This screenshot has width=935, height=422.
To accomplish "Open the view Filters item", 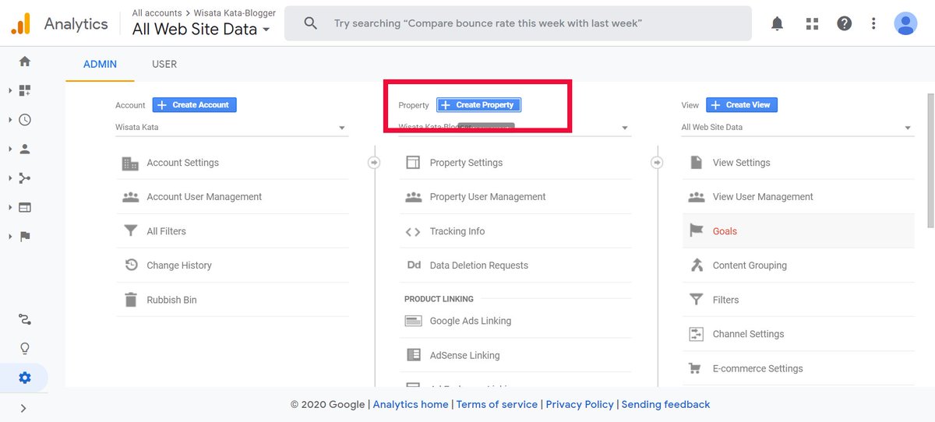I will (798, 300).
